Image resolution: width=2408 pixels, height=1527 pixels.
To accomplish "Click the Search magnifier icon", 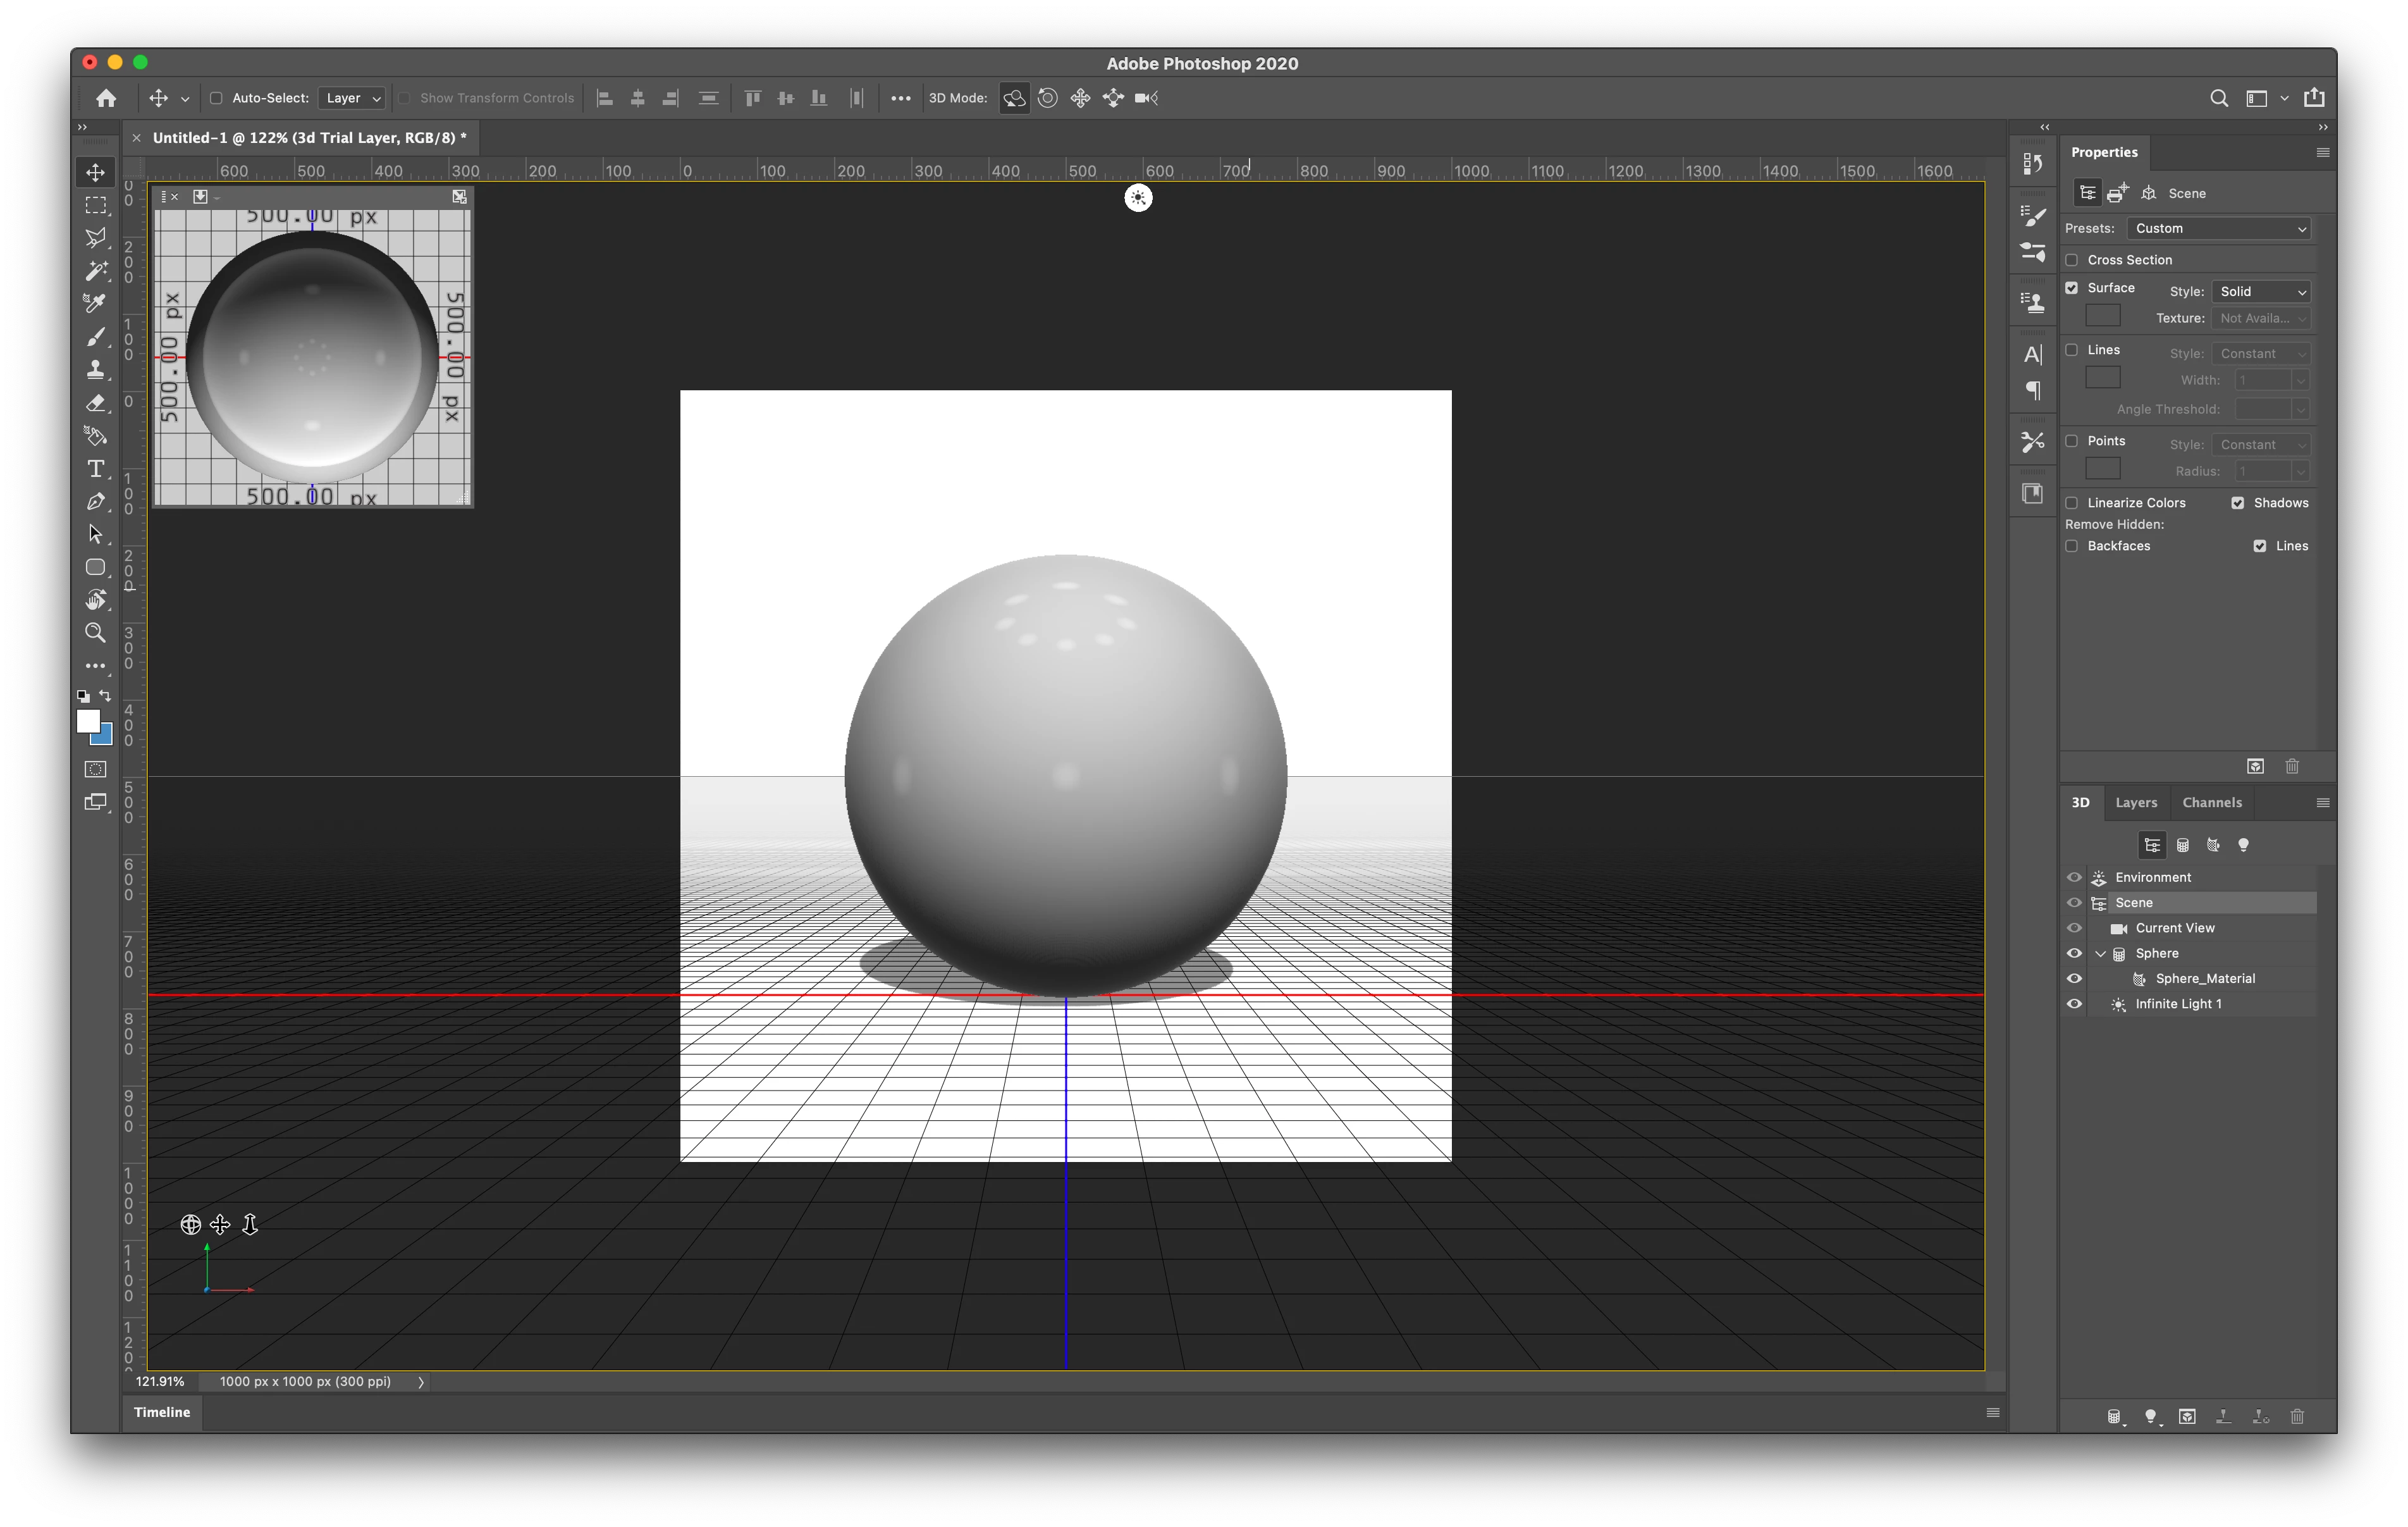I will (x=2218, y=98).
